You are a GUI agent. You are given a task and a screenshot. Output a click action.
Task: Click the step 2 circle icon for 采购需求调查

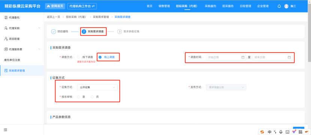point(84,32)
